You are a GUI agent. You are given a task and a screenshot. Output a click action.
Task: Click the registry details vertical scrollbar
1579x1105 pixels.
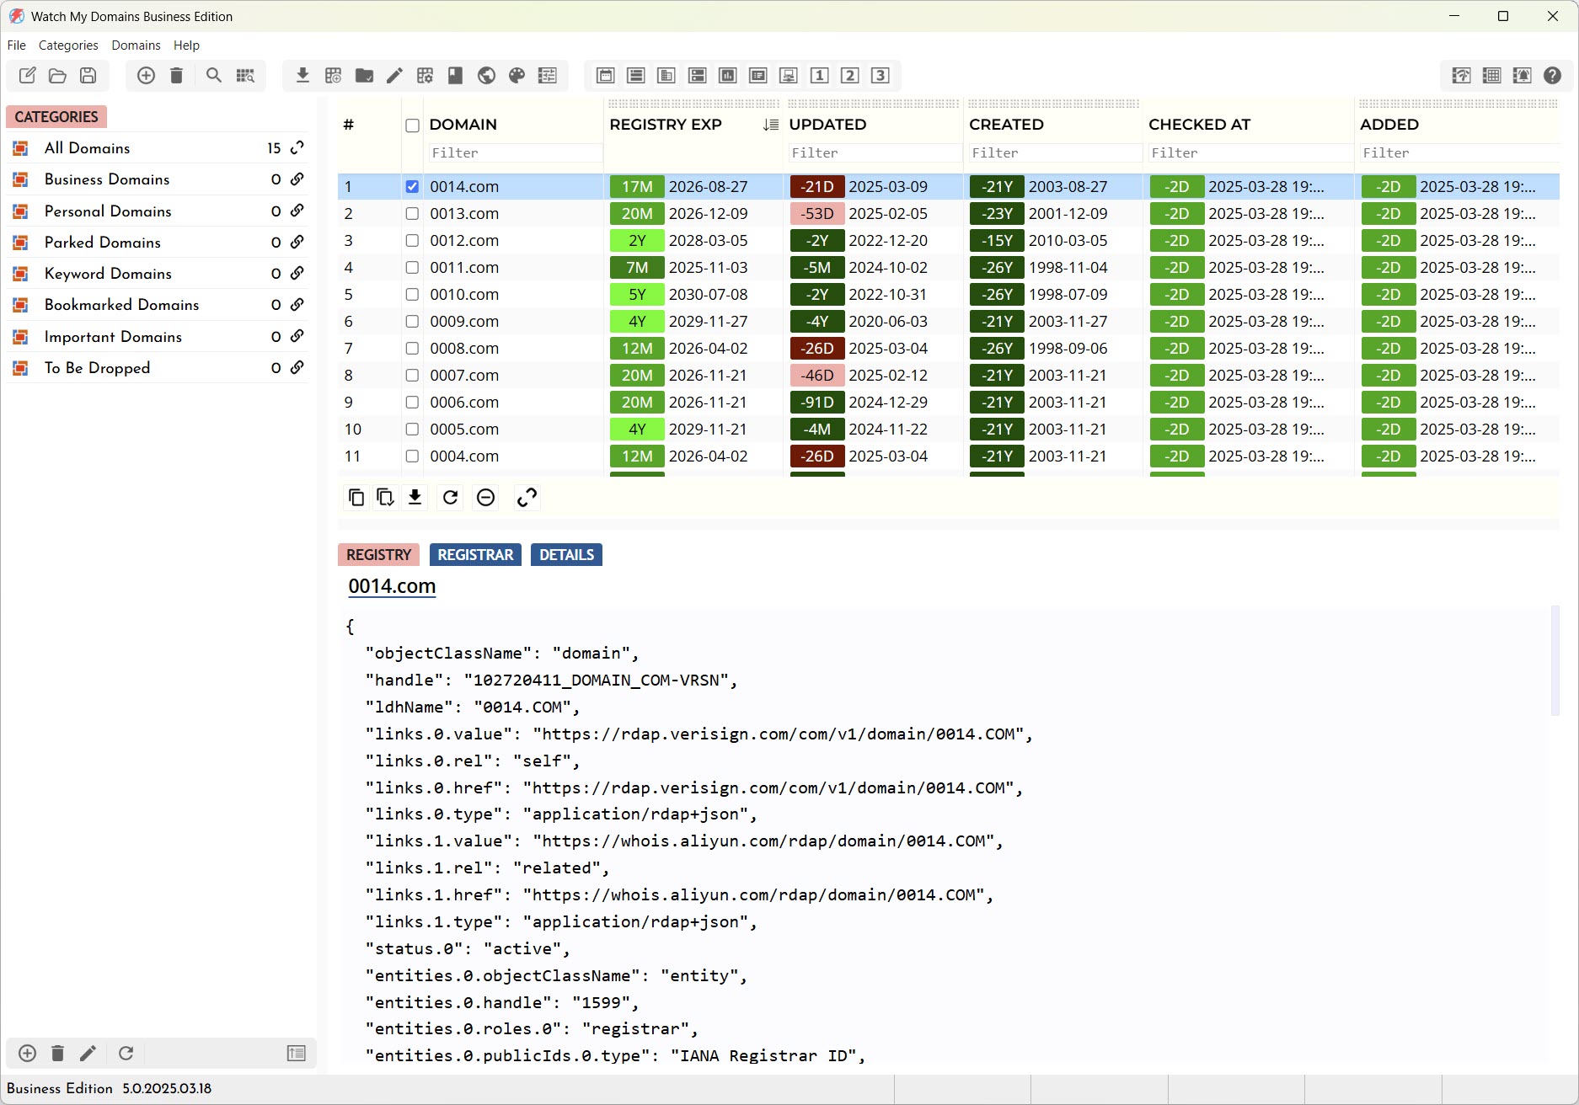click(x=1555, y=660)
